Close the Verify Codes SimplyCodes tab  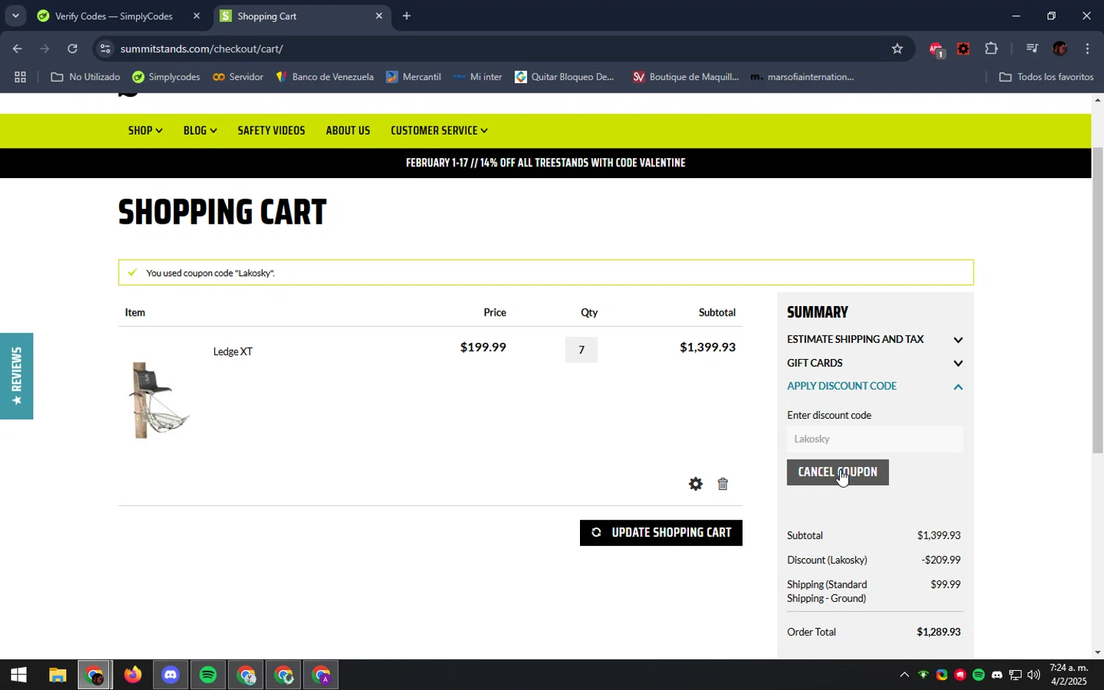coord(197,15)
